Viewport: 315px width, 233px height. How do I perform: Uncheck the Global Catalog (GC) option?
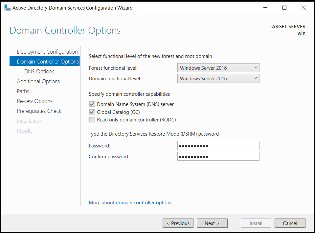[x=92, y=112]
